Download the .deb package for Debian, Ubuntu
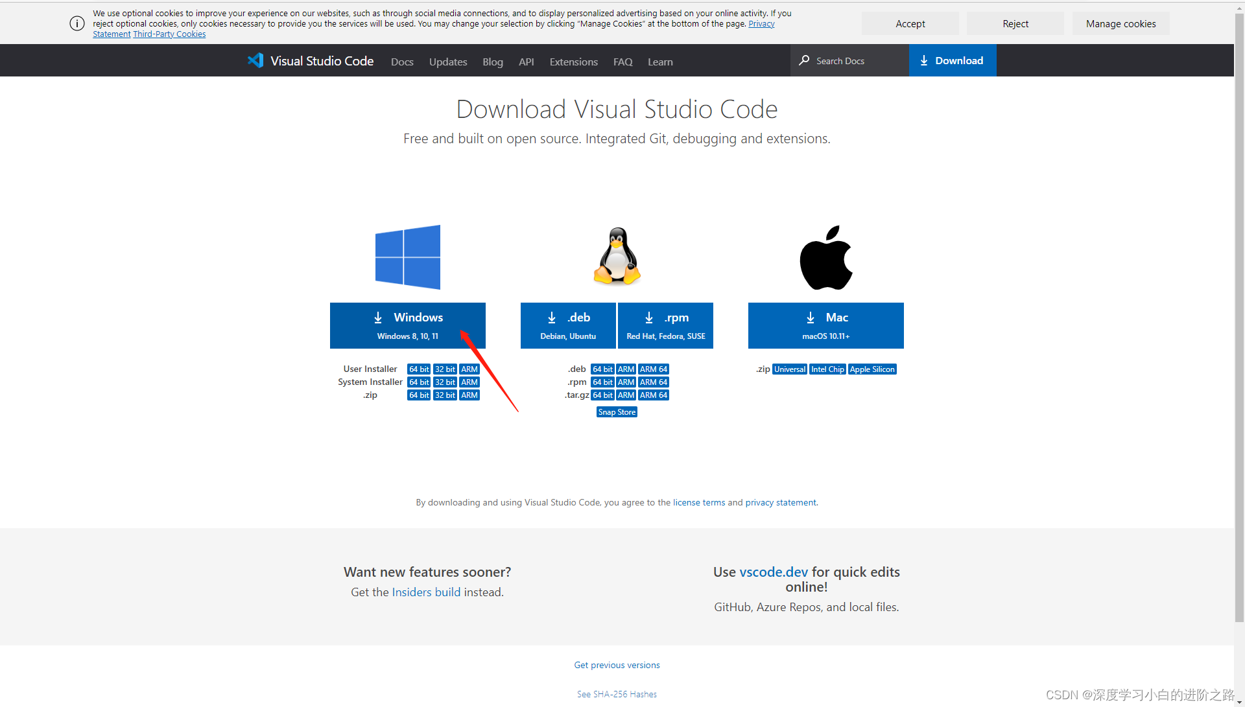This screenshot has height=707, width=1245. (568, 325)
